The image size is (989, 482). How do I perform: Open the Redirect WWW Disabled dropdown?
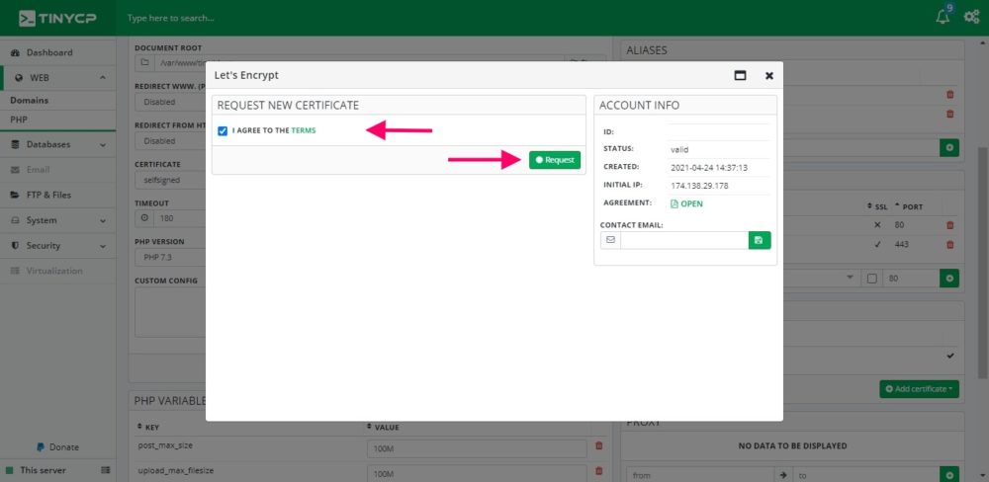(170, 102)
